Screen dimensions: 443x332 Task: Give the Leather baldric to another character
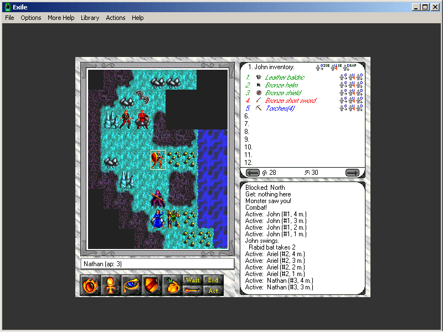tap(343, 77)
